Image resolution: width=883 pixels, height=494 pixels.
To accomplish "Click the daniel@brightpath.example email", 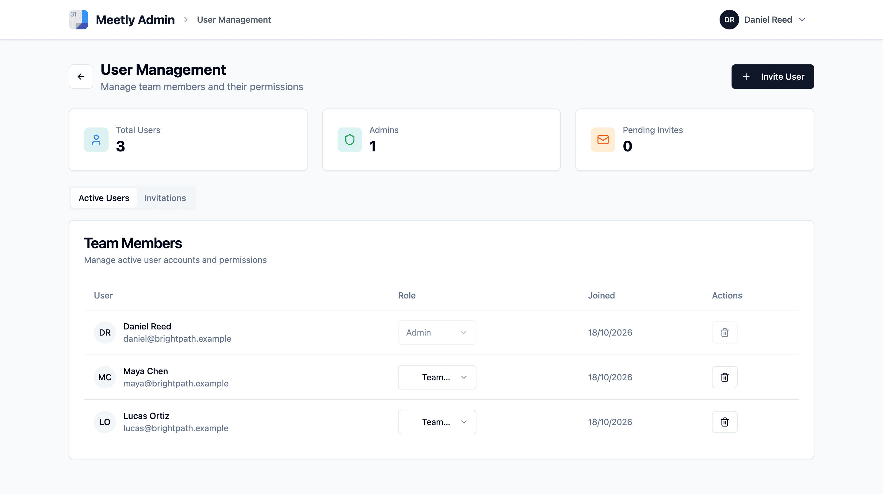I will (177, 338).
